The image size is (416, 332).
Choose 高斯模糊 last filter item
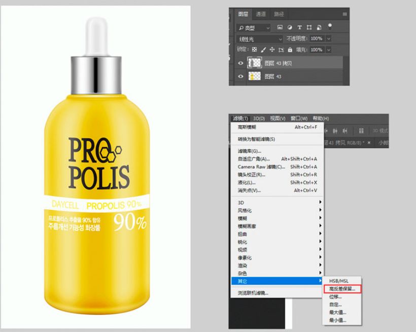click(x=277, y=127)
